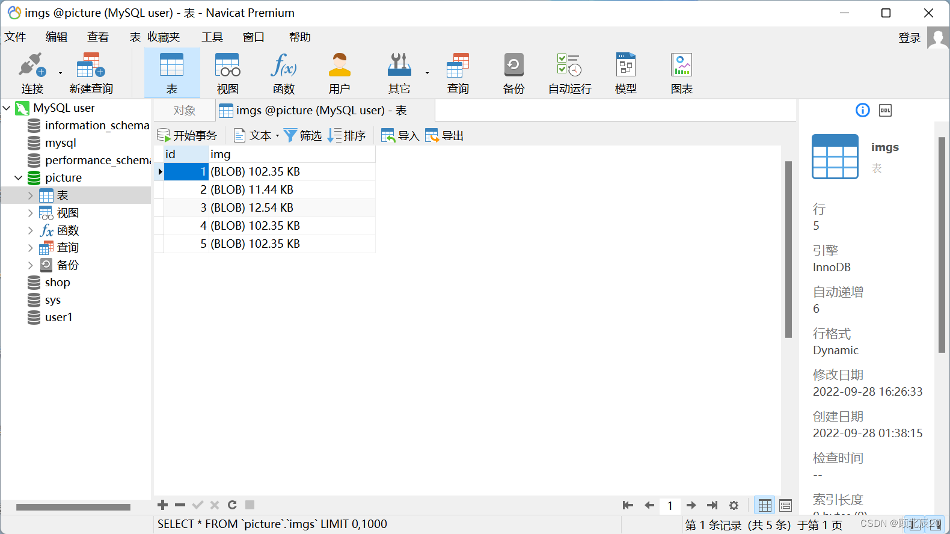This screenshot has width=950, height=534.
Task: Delete record with the minus icon
Action: pos(180,505)
